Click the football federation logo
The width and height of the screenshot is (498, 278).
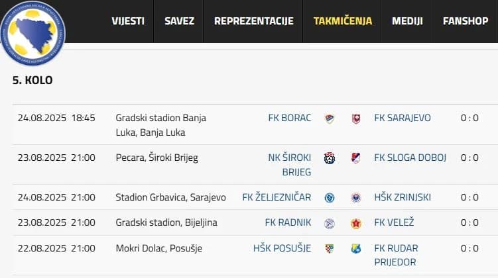point(32,33)
